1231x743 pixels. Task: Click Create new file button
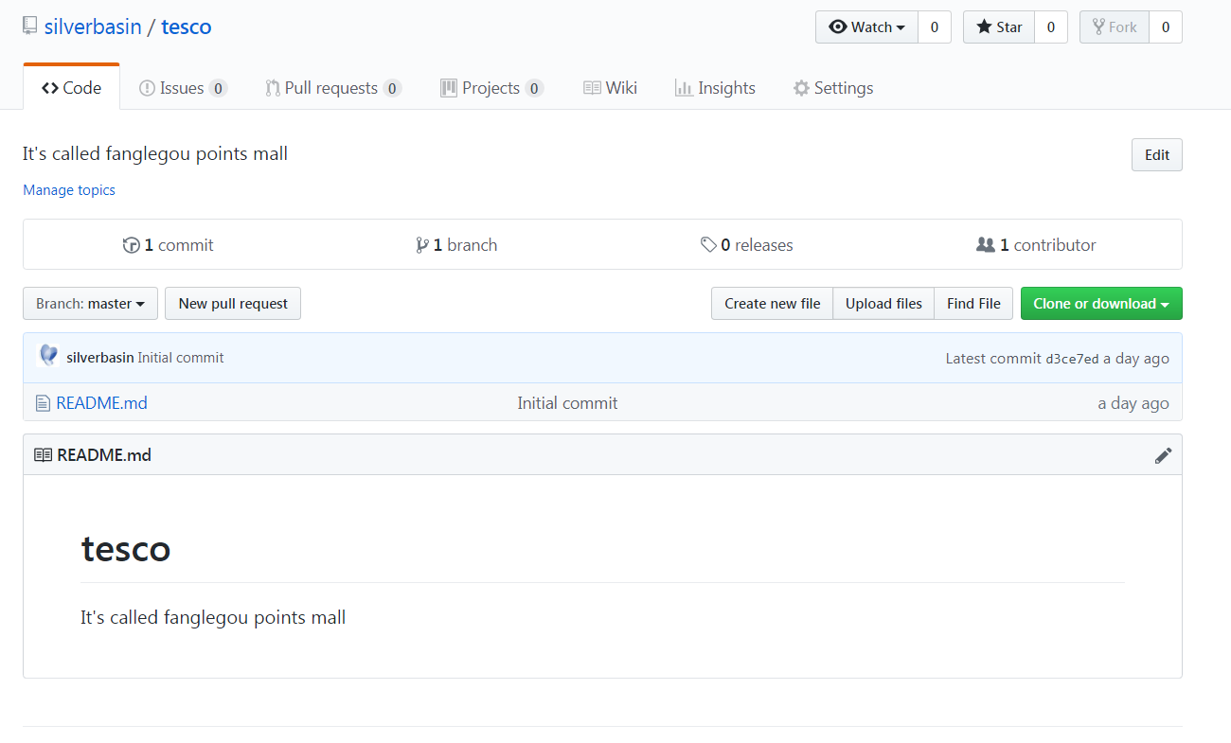[x=772, y=304]
